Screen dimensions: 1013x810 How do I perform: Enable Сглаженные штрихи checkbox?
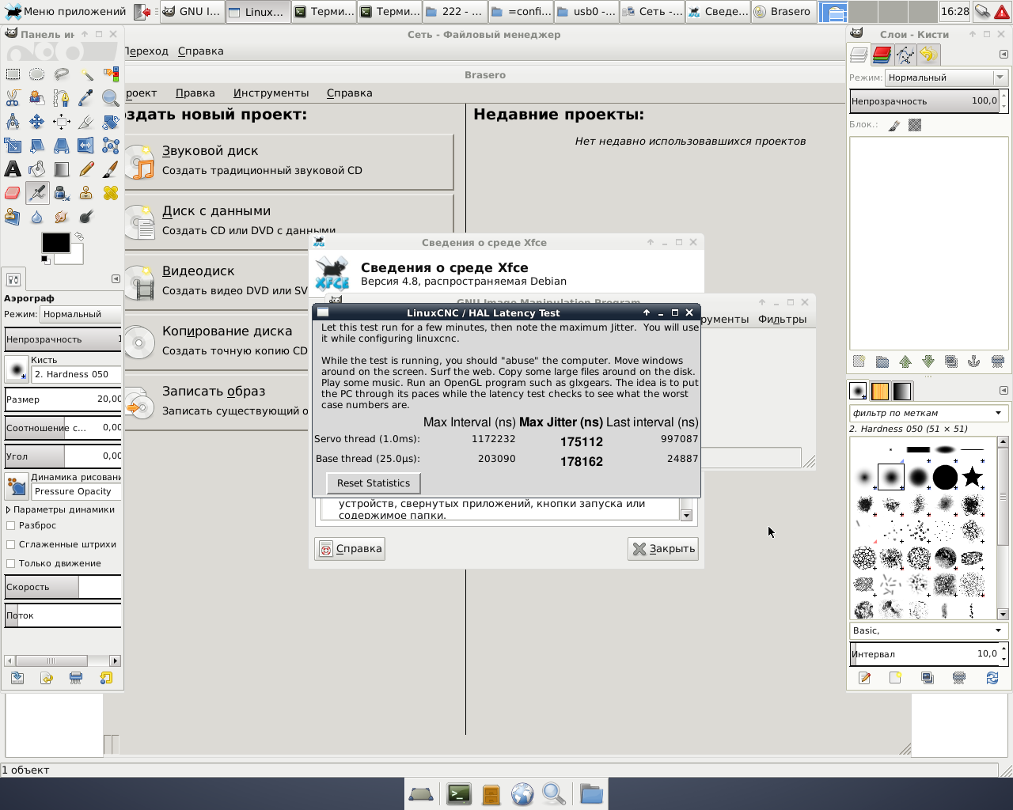(11, 544)
